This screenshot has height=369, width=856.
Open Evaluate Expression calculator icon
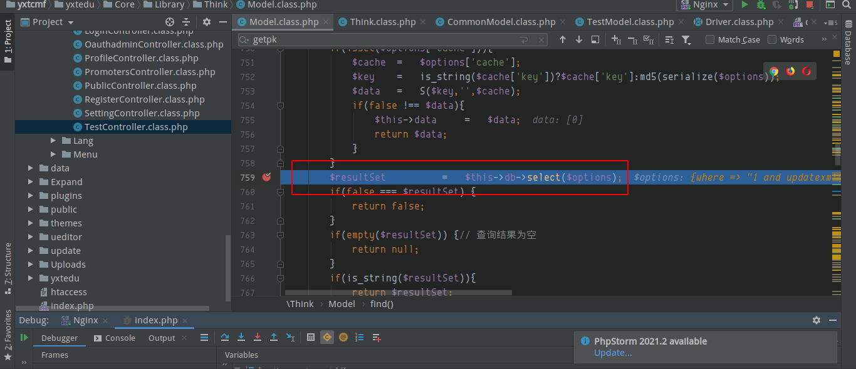tap(311, 338)
